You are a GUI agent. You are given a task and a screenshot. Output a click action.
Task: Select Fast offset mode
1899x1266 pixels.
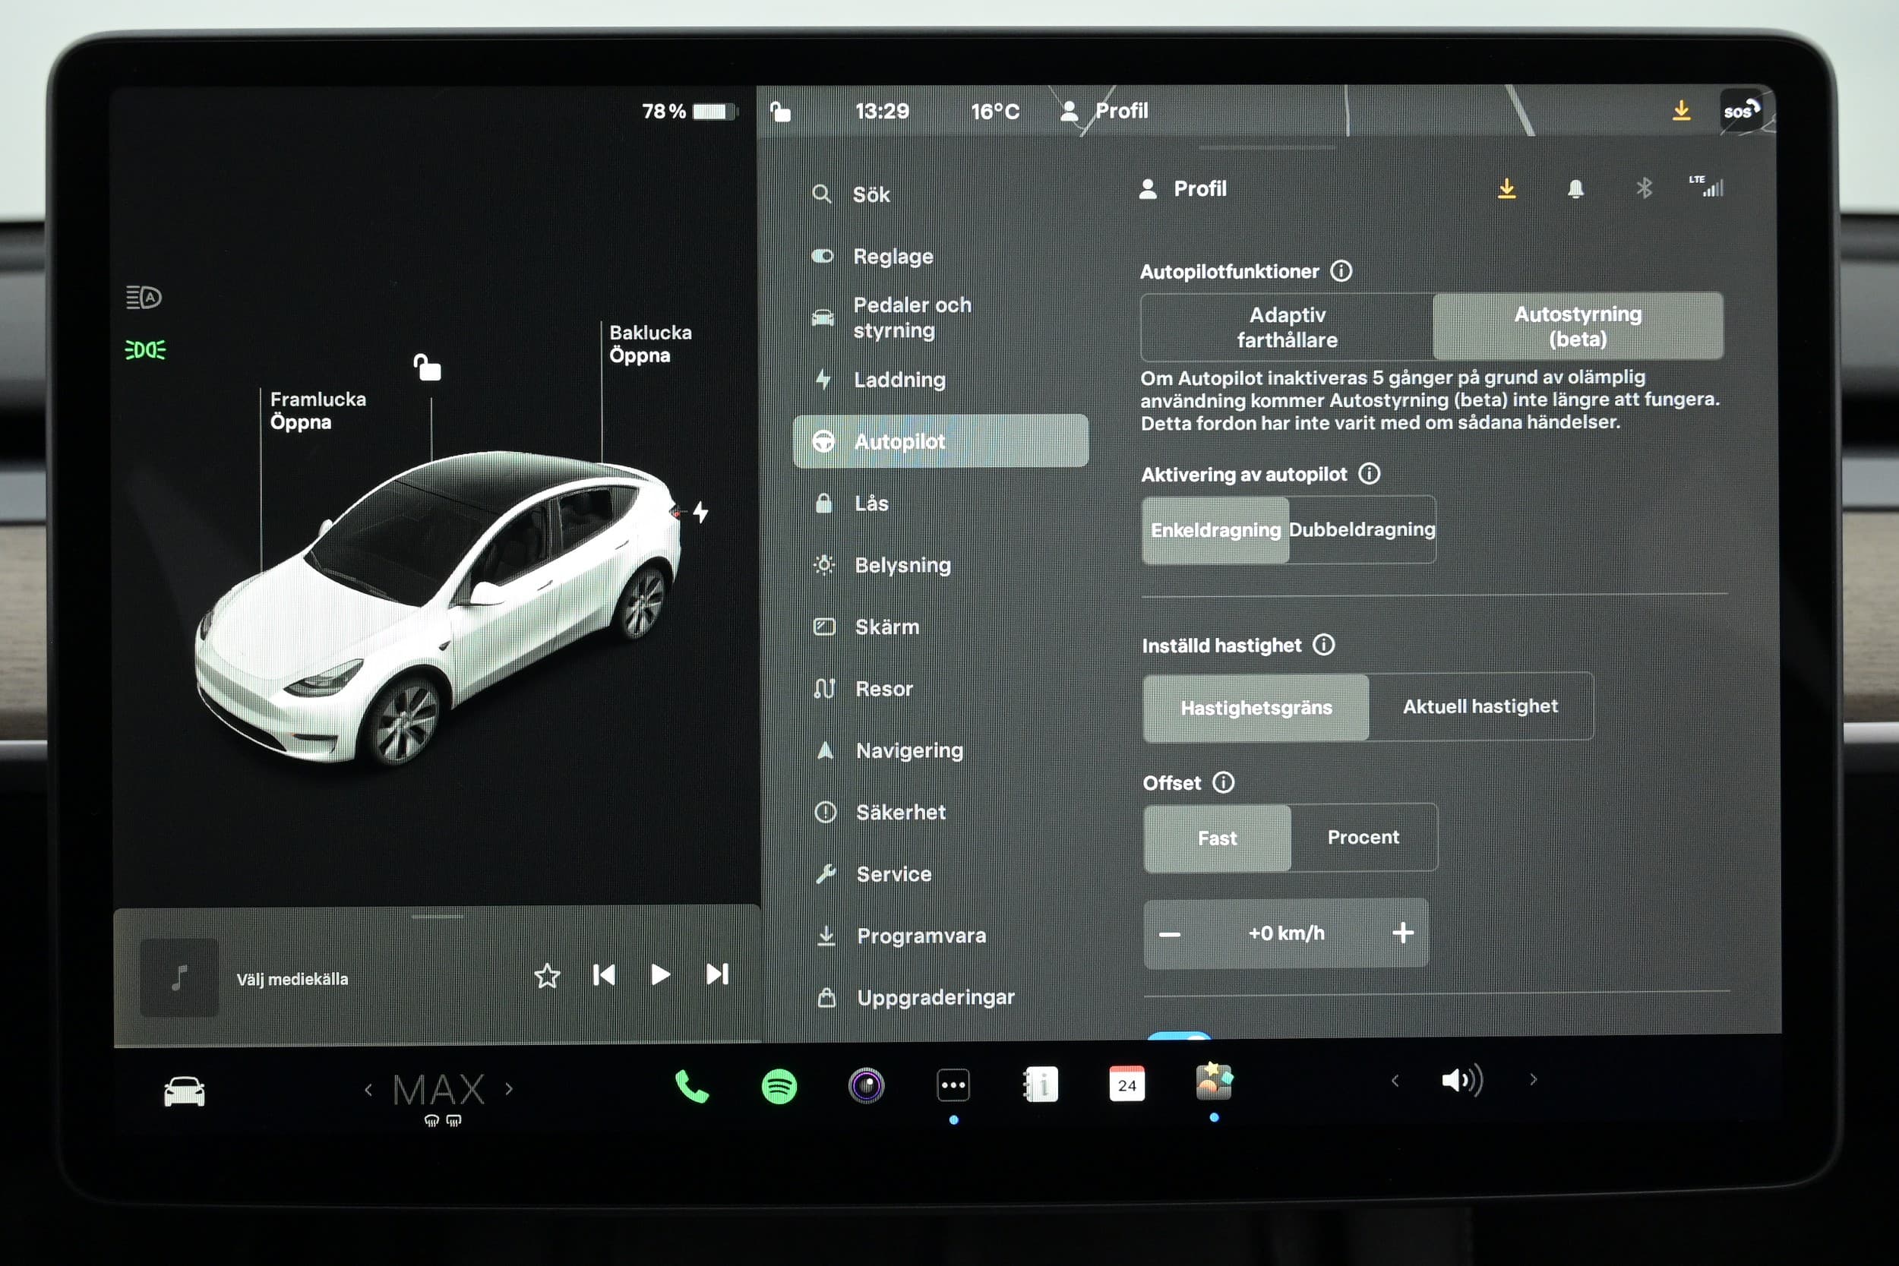(1217, 839)
